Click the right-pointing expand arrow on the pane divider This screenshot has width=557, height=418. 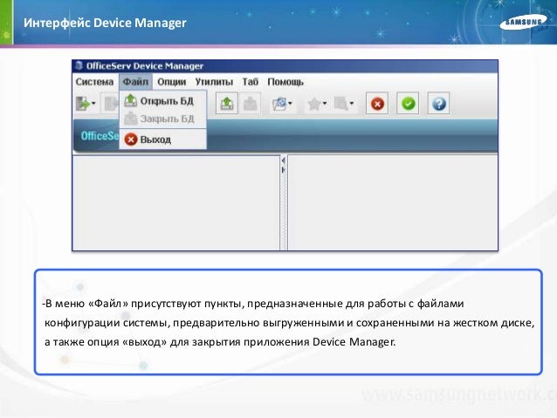click(x=284, y=170)
